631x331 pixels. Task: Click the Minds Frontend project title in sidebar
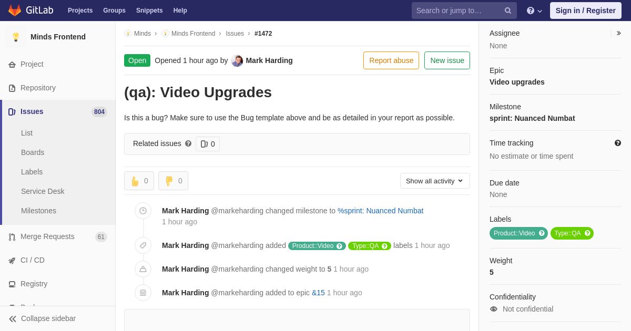(x=58, y=37)
